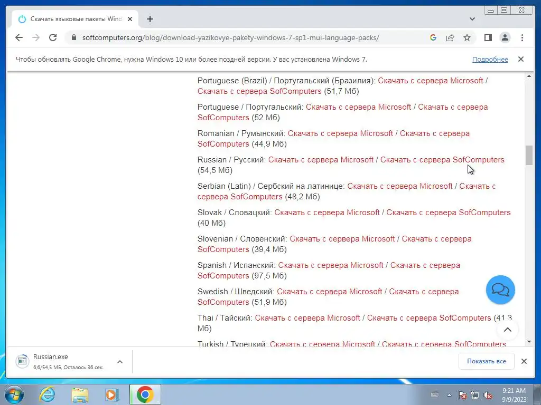Screen dimensions: 541x405
Task: Open the clock showing 9:21 AM
Action: (514, 395)
